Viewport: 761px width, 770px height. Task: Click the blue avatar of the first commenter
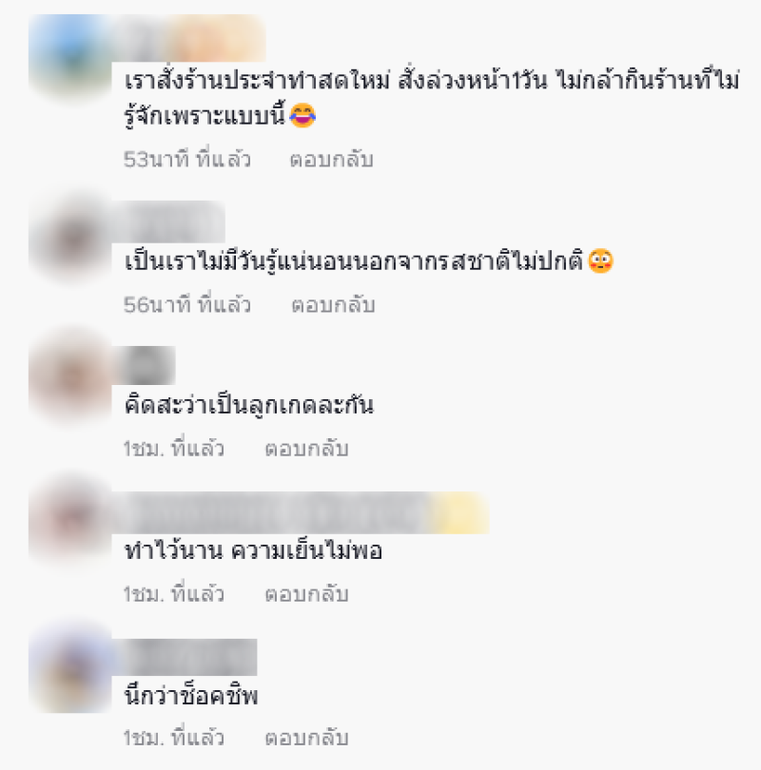tap(70, 57)
